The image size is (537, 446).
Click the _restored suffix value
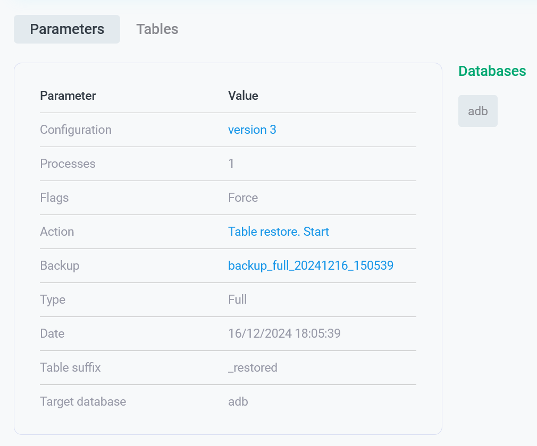[253, 367]
